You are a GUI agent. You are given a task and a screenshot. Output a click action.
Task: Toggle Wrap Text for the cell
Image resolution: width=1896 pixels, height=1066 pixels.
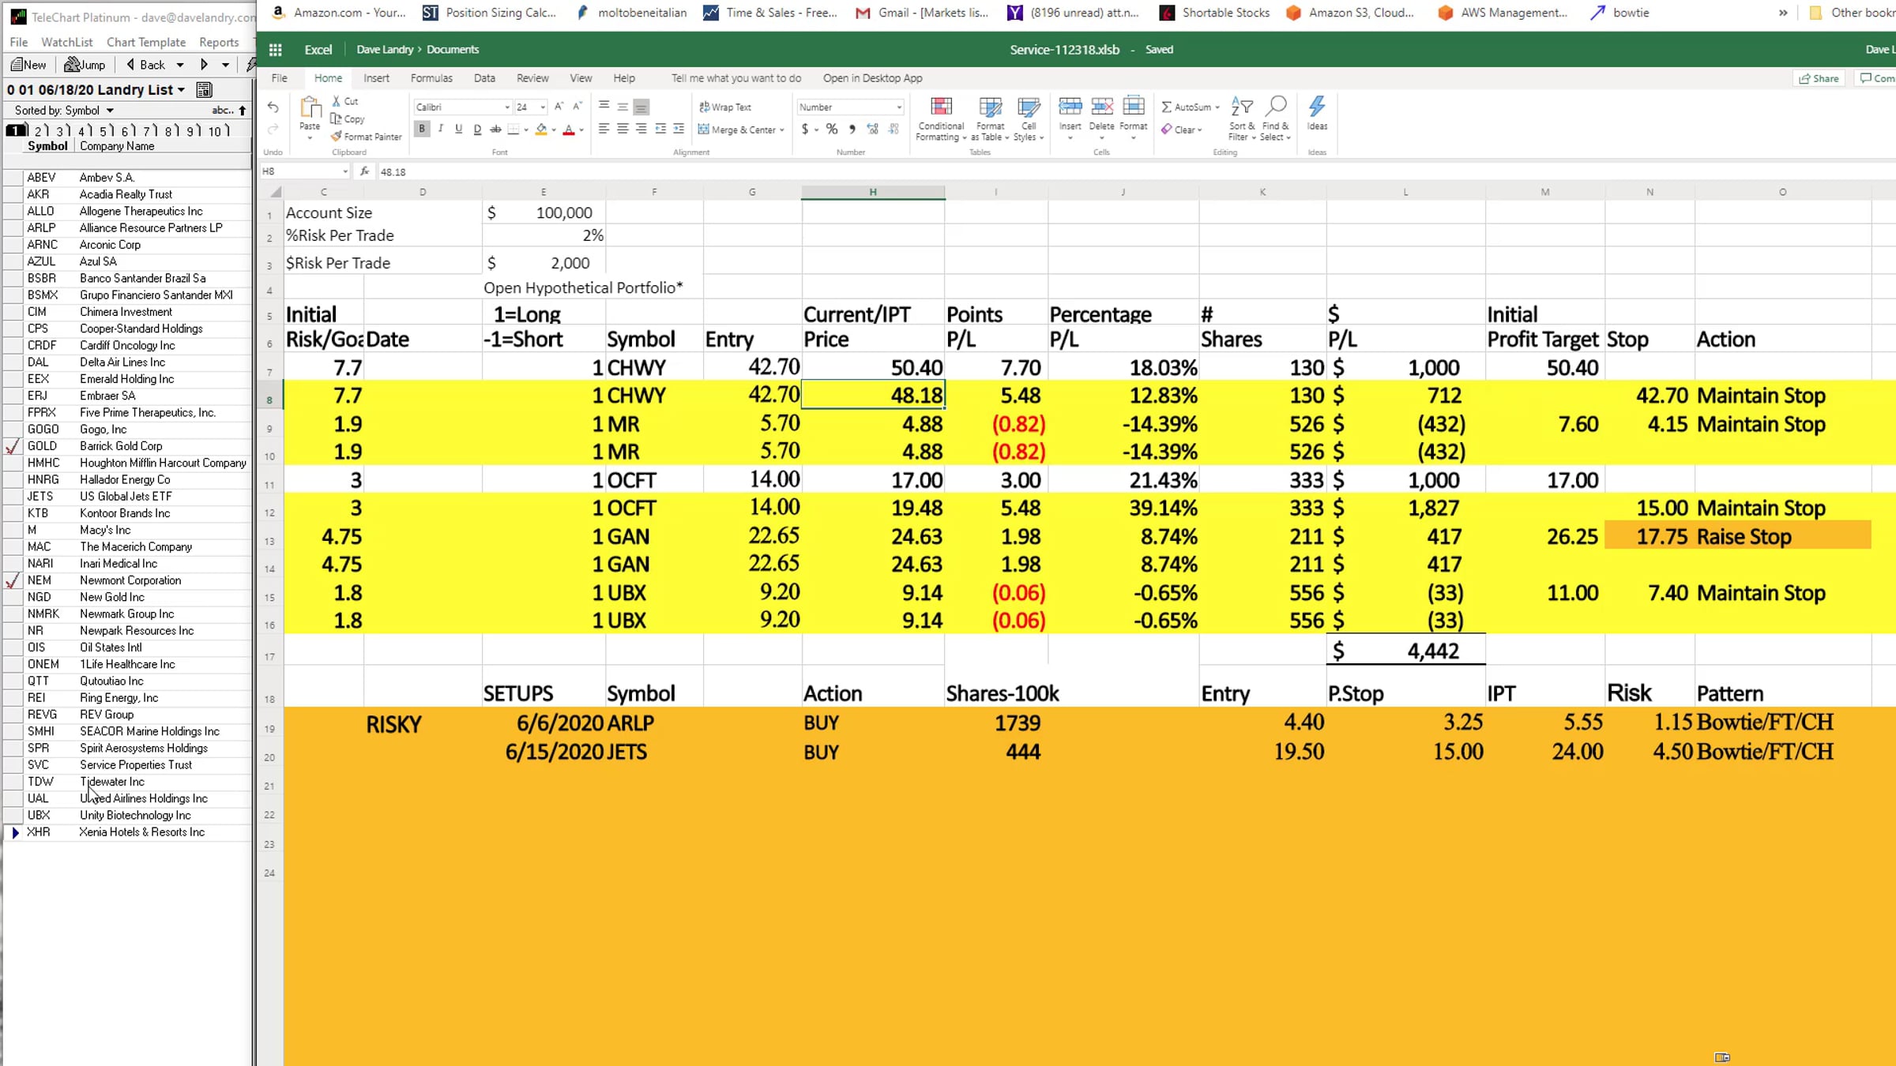pos(725,107)
